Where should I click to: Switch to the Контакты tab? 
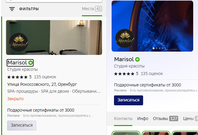click(123, 118)
